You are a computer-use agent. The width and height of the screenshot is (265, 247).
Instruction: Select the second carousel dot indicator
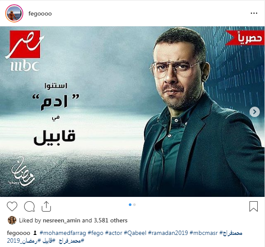coord(134,205)
